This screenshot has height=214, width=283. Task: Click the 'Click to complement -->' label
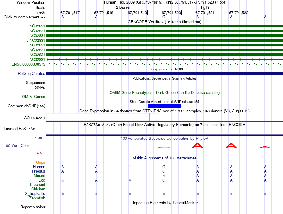click(x=24, y=17)
